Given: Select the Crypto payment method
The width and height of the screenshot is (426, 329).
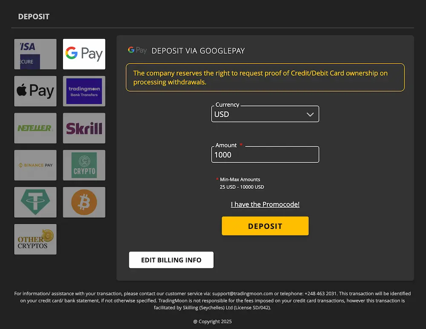Looking at the screenshot, I should coord(84,165).
